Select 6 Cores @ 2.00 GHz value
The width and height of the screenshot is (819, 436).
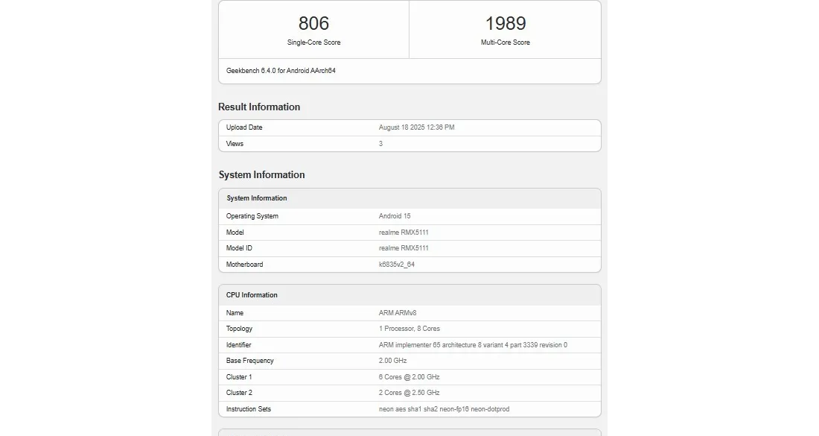coord(409,377)
